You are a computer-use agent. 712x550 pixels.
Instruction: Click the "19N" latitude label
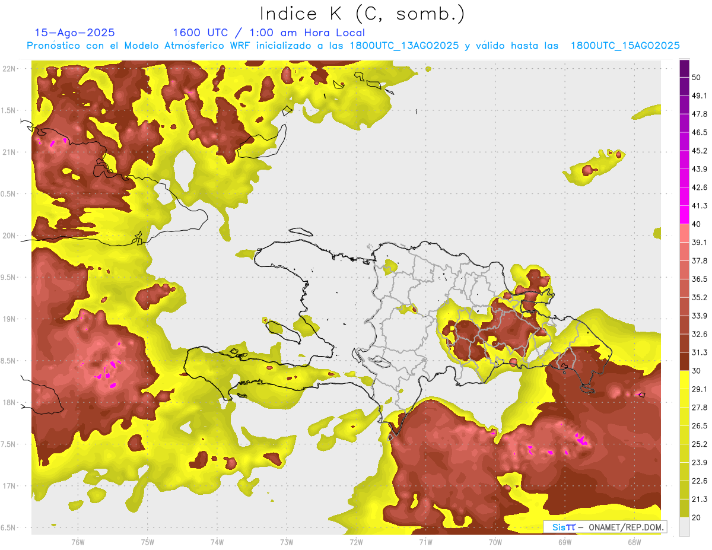click(x=9, y=319)
